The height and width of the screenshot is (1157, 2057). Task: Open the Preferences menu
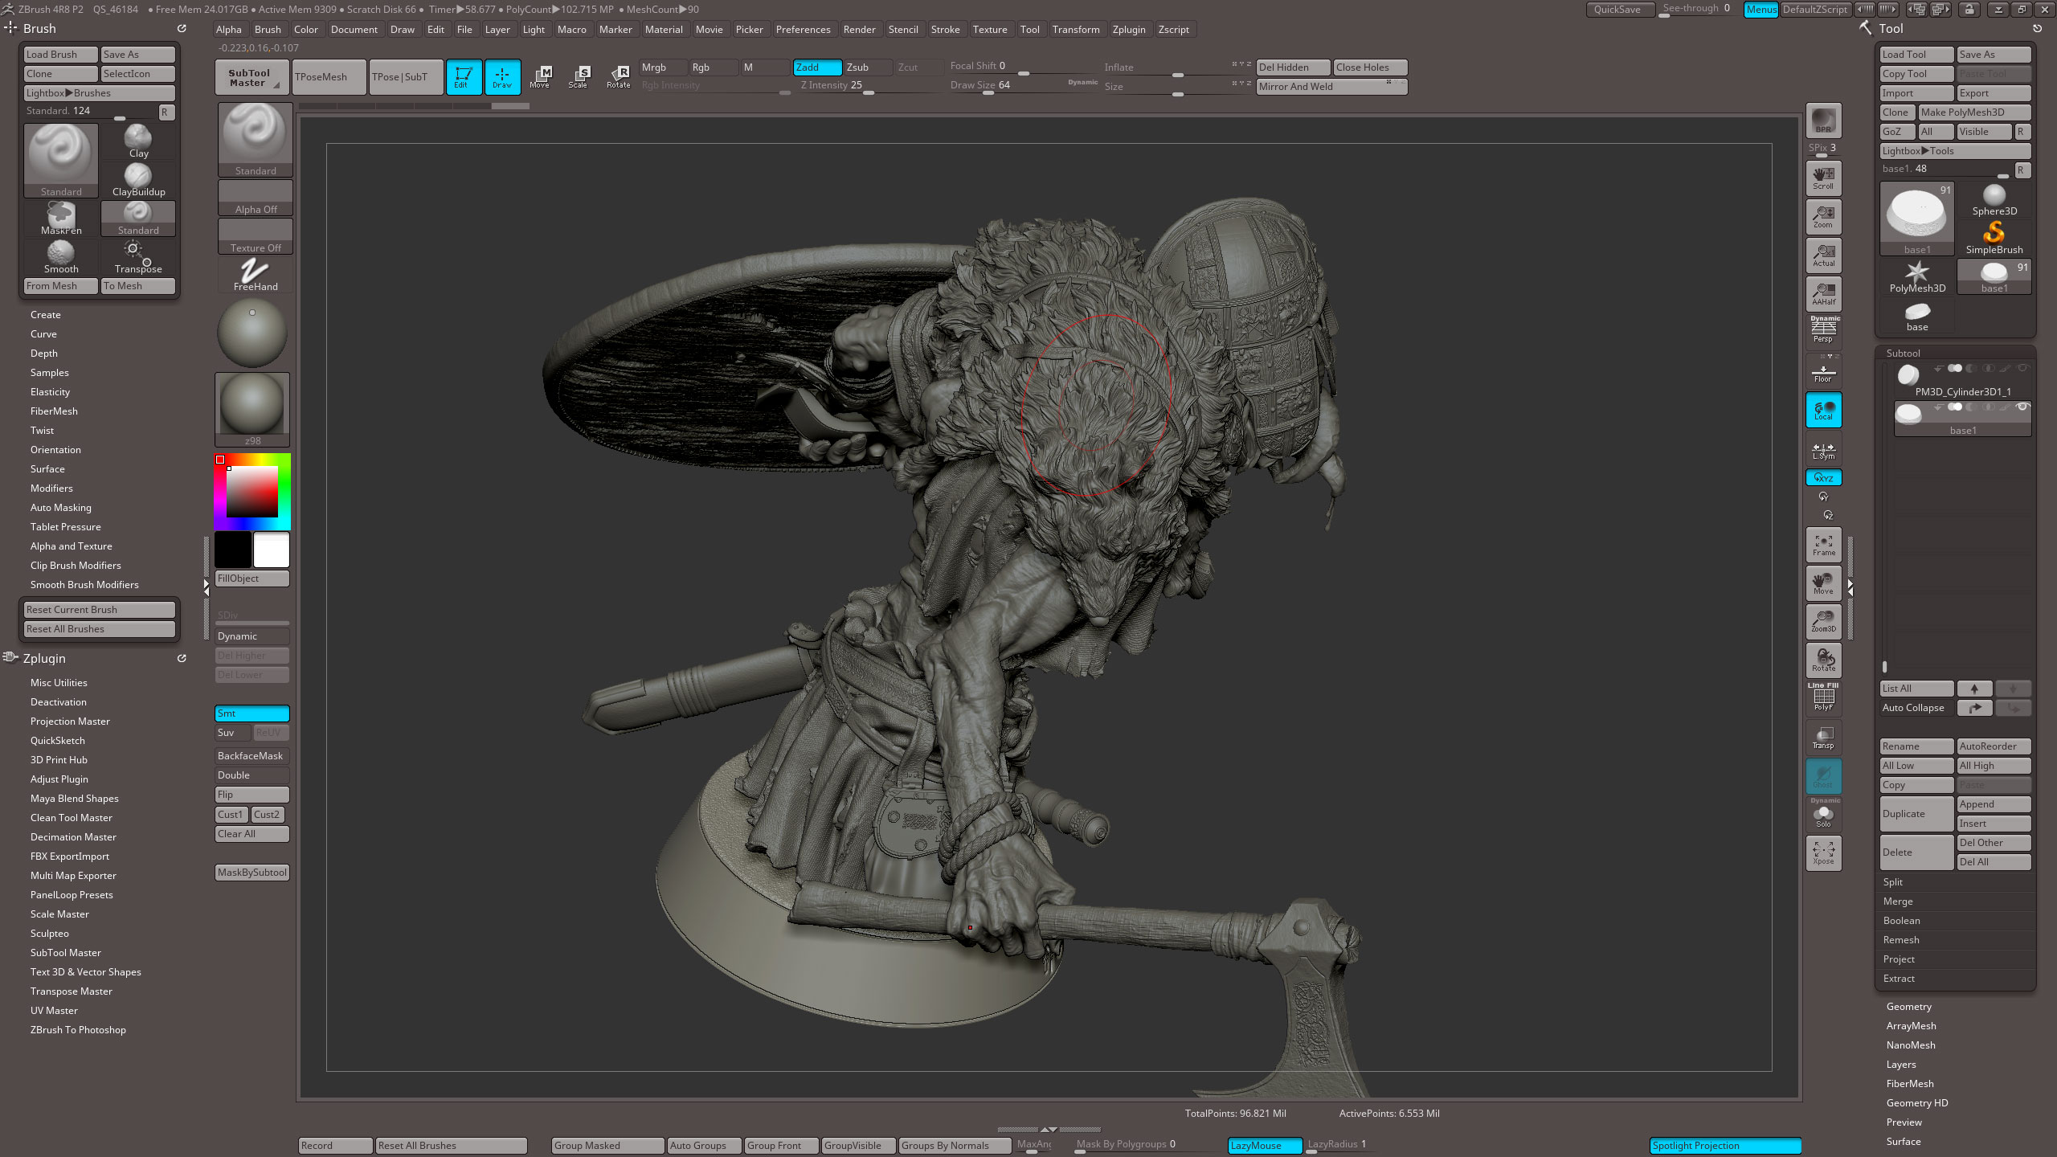803,30
